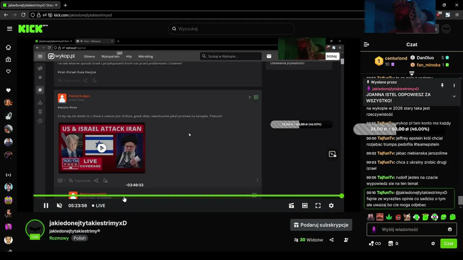The height and width of the screenshot is (260, 463).
Task: Open the pinned message three-dot menu
Action: (x=454, y=86)
